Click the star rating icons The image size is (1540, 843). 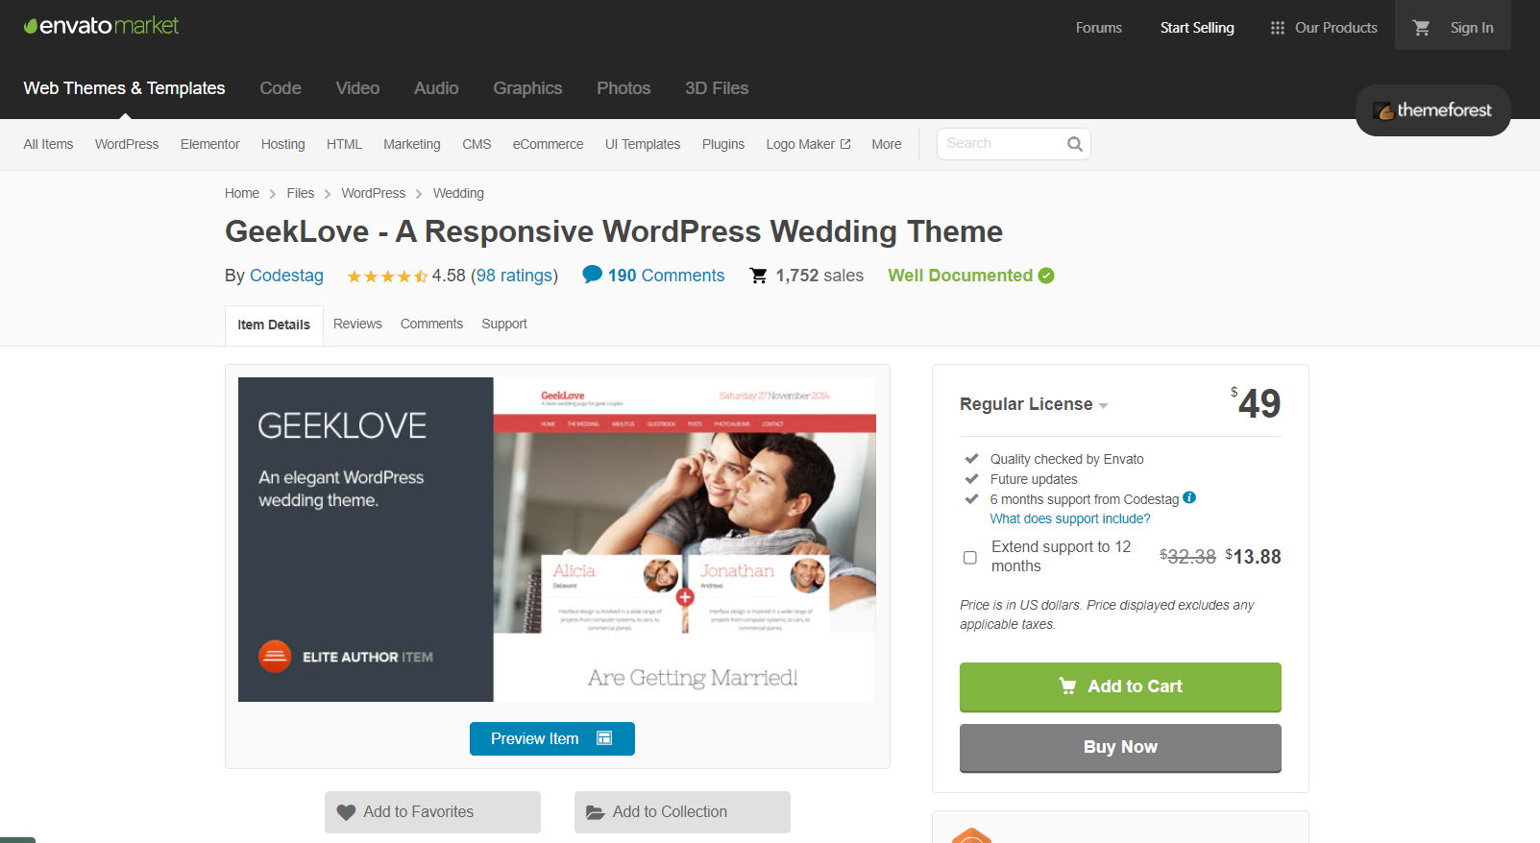387,277
